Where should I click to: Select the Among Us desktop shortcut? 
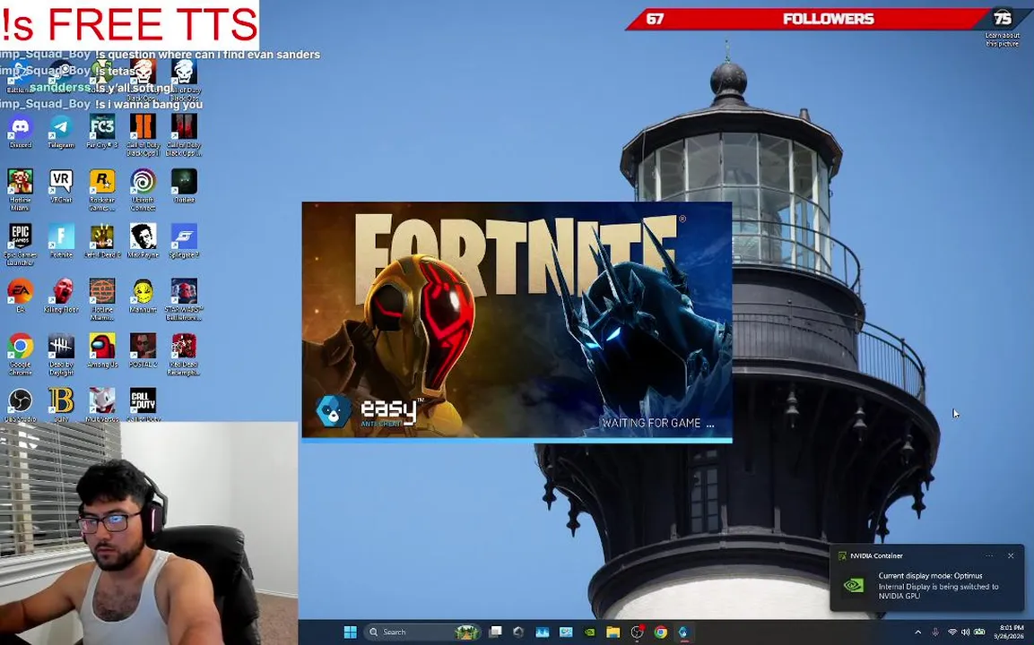pyautogui.click(x=102, y=350)
